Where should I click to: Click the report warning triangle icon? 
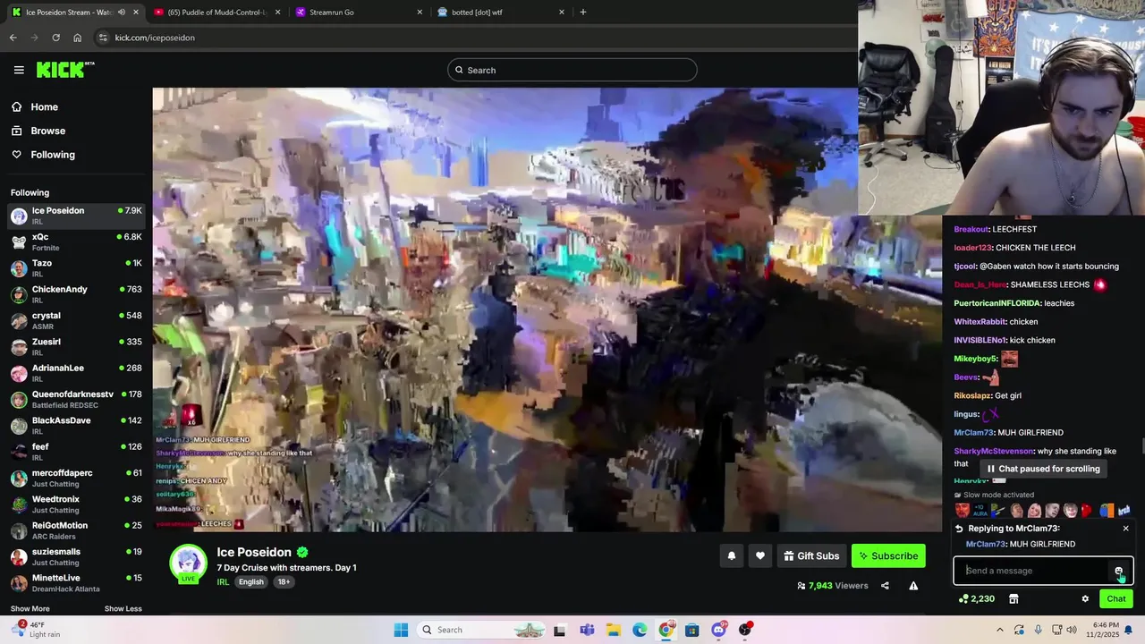click(913, 586)
